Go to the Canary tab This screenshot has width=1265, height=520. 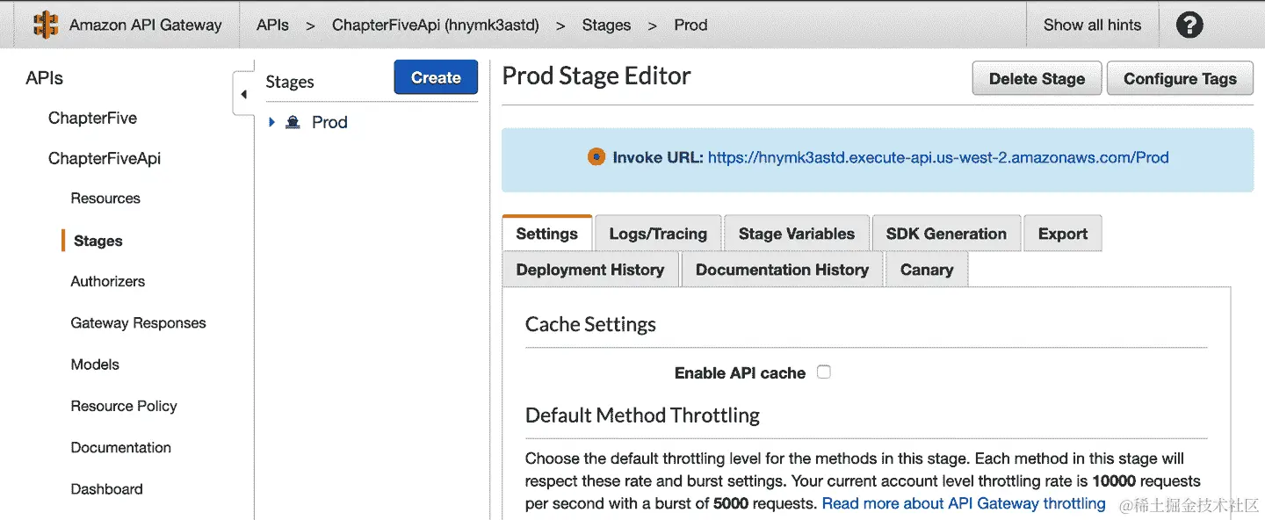click(x=926, y=270)
